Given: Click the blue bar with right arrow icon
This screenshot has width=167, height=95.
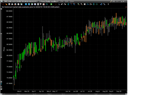Looking at the screenshot, I should coord(88,4).
